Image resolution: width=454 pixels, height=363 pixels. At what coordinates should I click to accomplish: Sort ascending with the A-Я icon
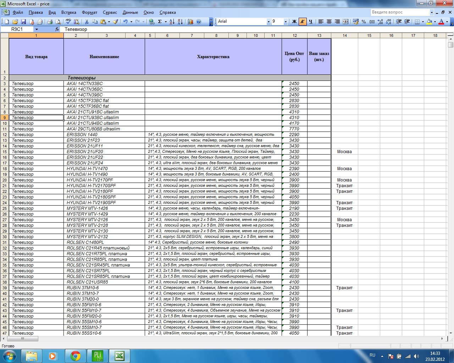click(172, 22)
